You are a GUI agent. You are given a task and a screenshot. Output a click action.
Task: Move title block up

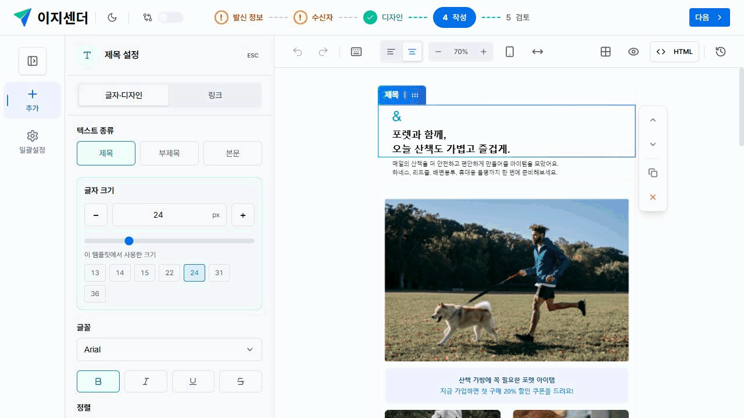(x=653, y=120)
